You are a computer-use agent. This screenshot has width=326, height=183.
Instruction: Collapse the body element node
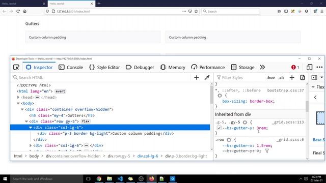tap(18, 103)
